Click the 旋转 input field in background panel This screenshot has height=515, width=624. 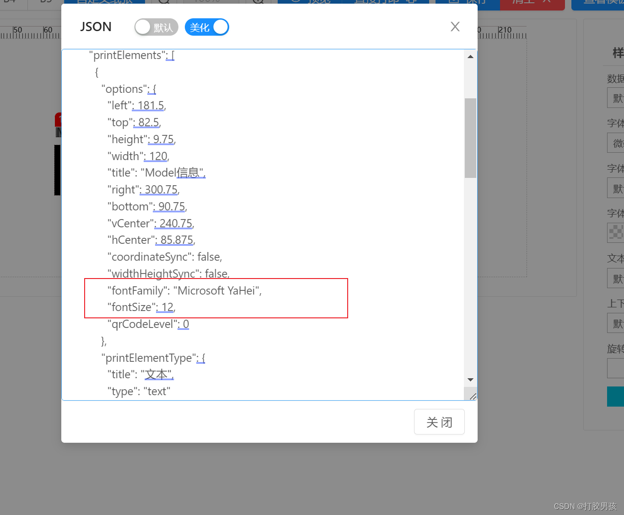(x=615, y=368)
